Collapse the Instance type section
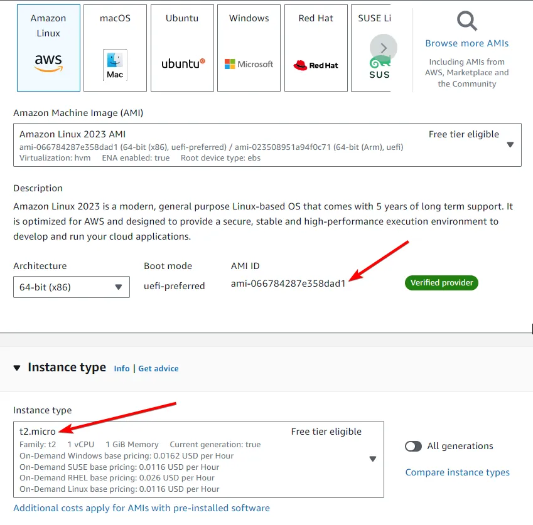Viewport: 533px width, 525px height. click(x=16, y=368)
